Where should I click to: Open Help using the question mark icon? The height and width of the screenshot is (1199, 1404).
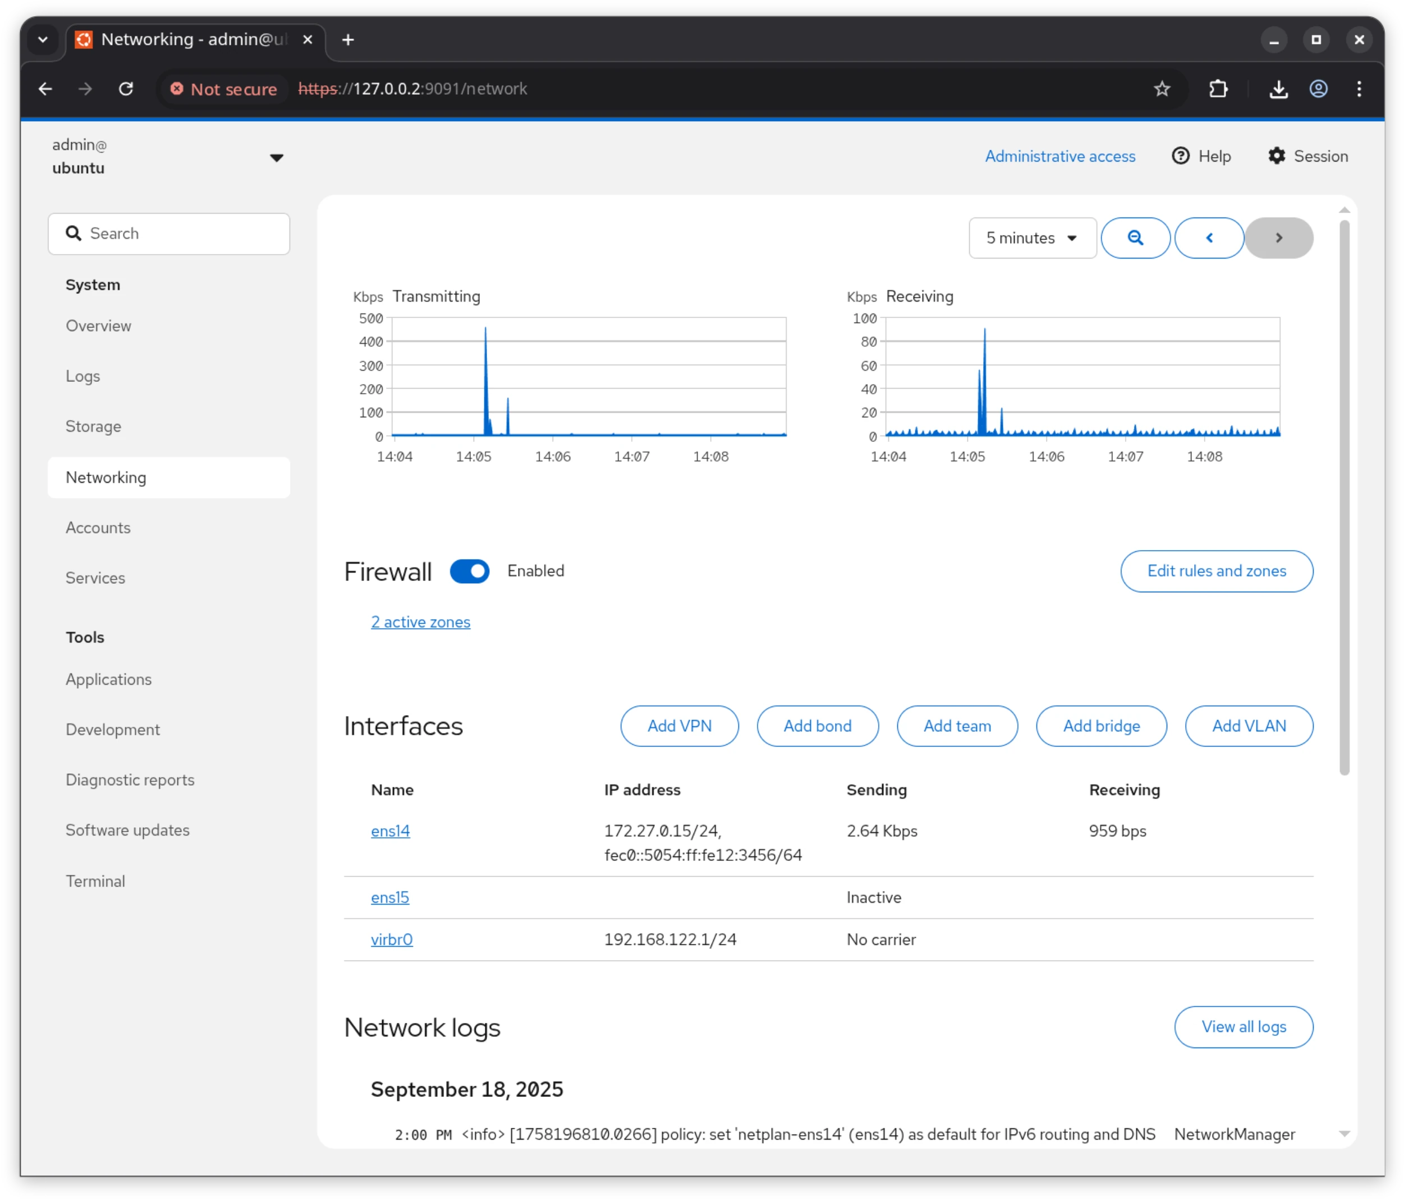pyautogui.click(x=1181, y=156)
